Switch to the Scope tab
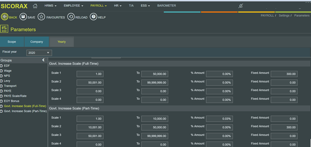Viewport: 311px width, 147px height. coord(12,42)
